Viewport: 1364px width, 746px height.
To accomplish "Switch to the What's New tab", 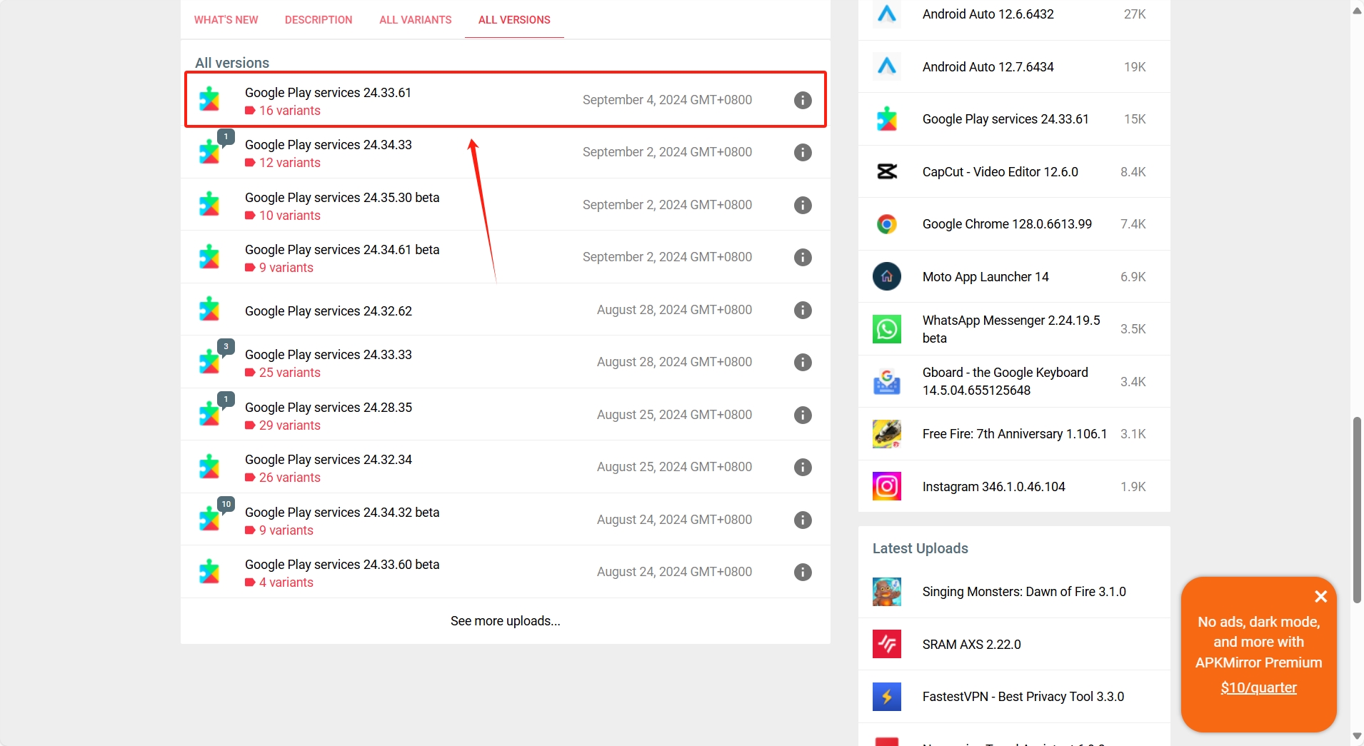I will pos(226,20).
